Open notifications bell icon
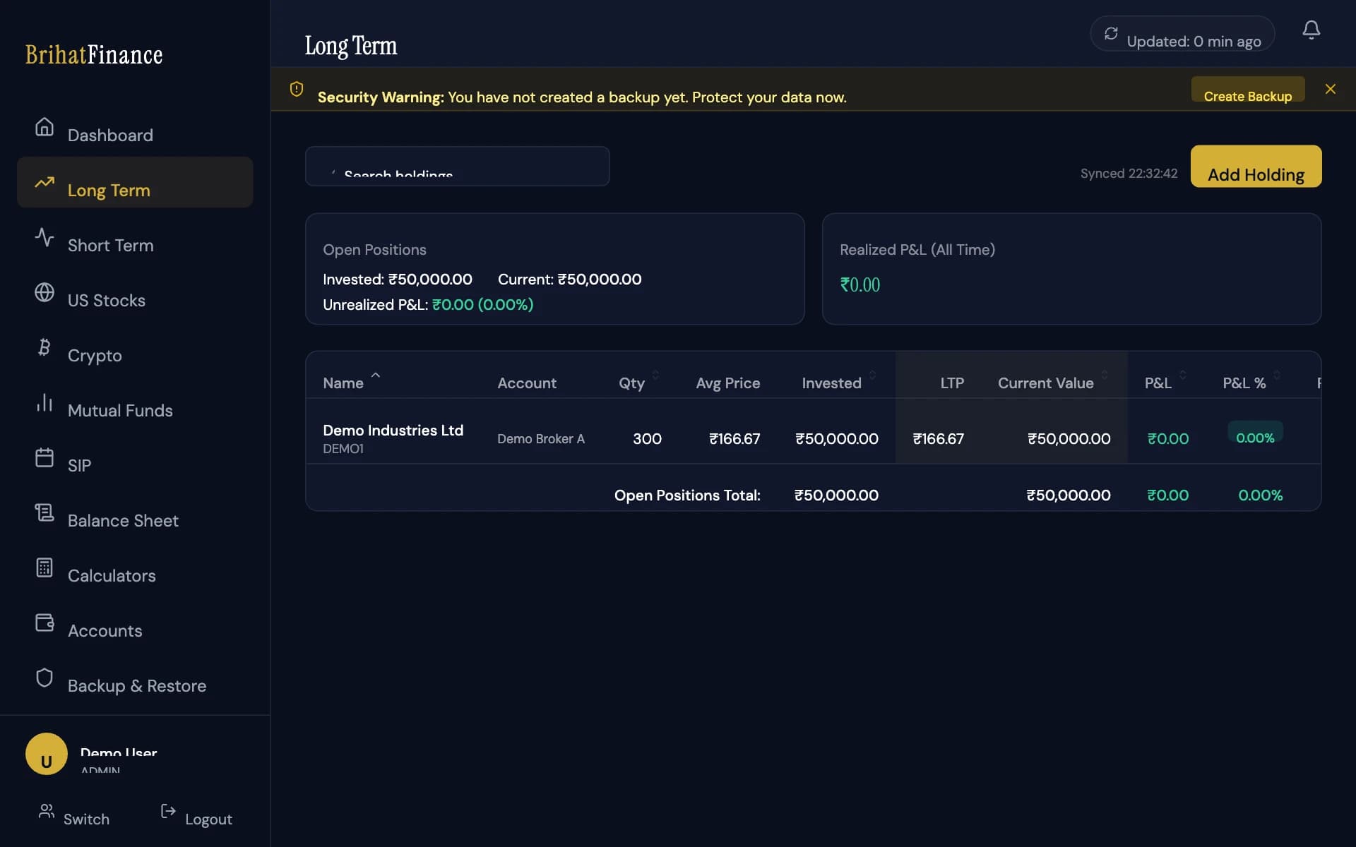This screenshot has height=847, width=1356. click(1312, 30)
